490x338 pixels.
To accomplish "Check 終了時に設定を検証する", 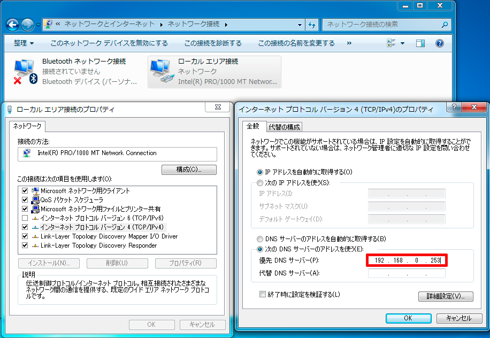I will point(263,293).
